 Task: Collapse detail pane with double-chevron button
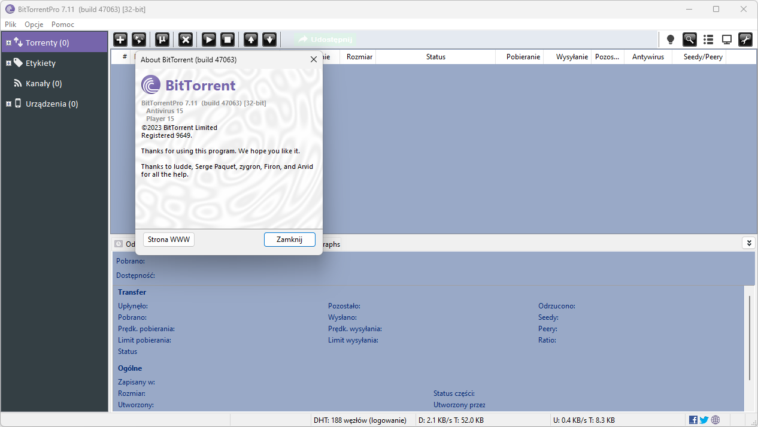click(748, 243)
